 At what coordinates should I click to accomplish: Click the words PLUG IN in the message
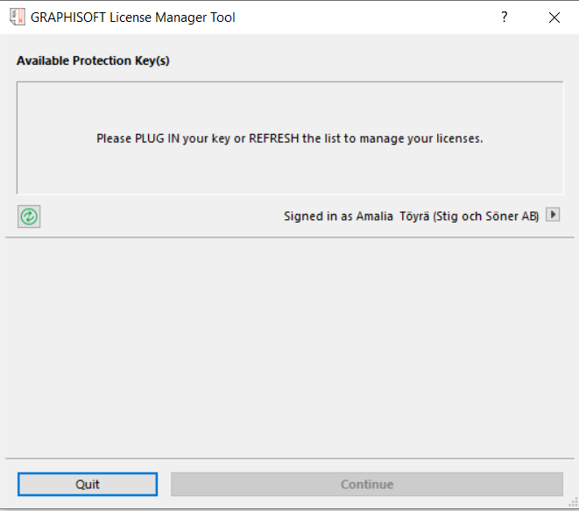pyautogui.click(x=157, y=138)
